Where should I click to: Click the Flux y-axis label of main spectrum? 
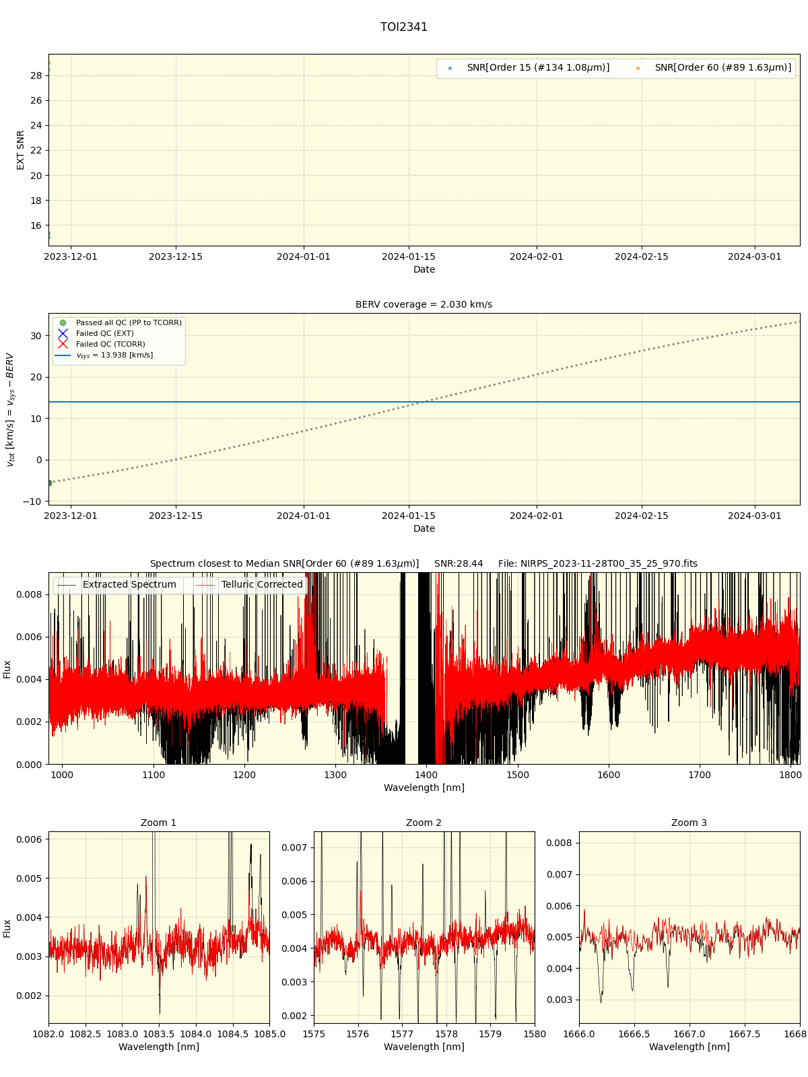7,669
